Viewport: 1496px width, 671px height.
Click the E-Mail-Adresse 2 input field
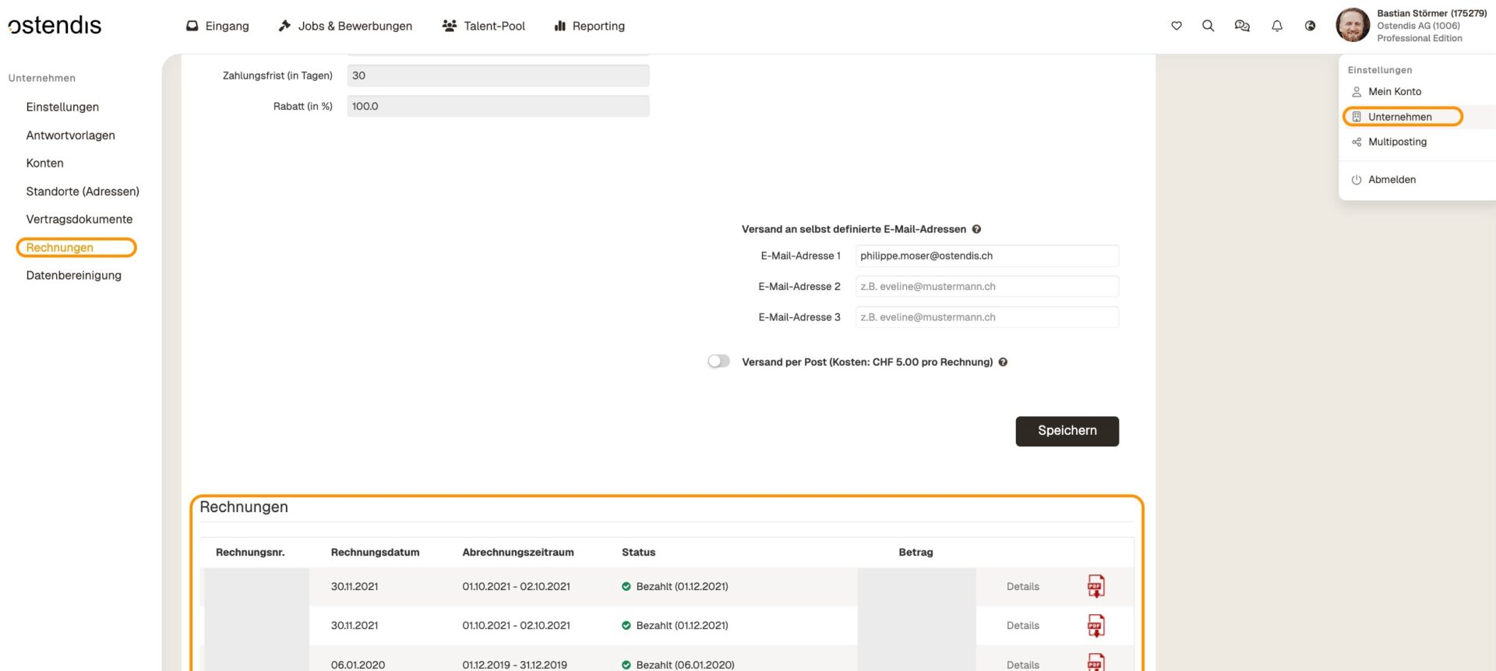[986, 287]
